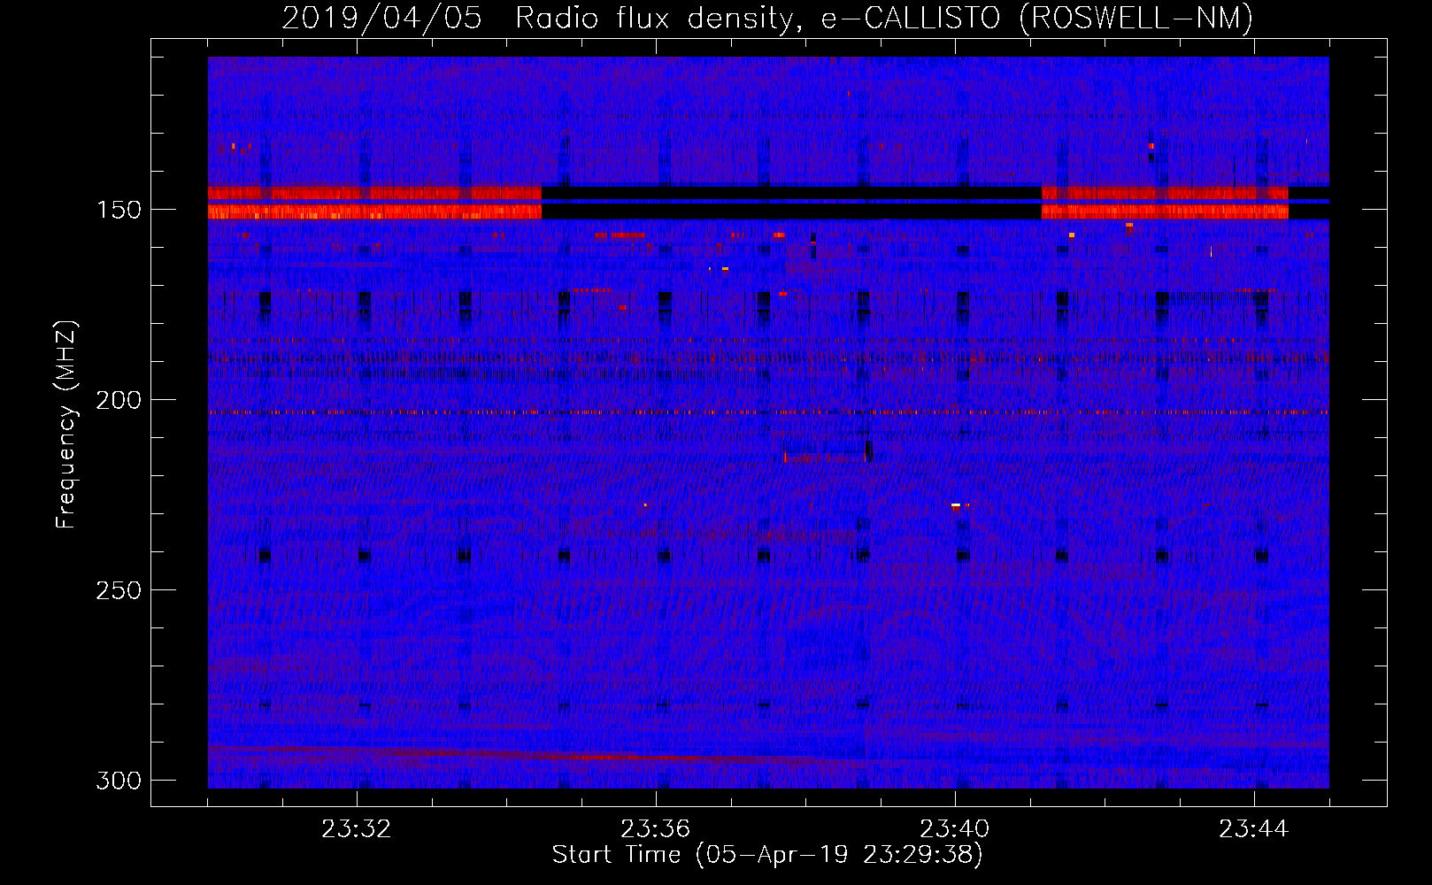Click the '23:36' time tick label

656,829
